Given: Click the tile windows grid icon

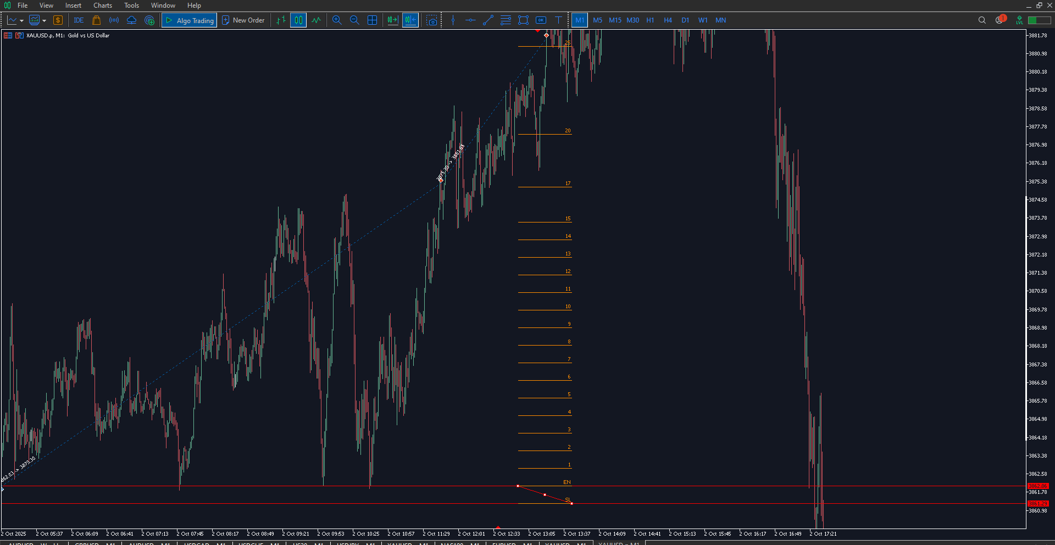Looking at the screenshot, I should (x=372, y=20).
